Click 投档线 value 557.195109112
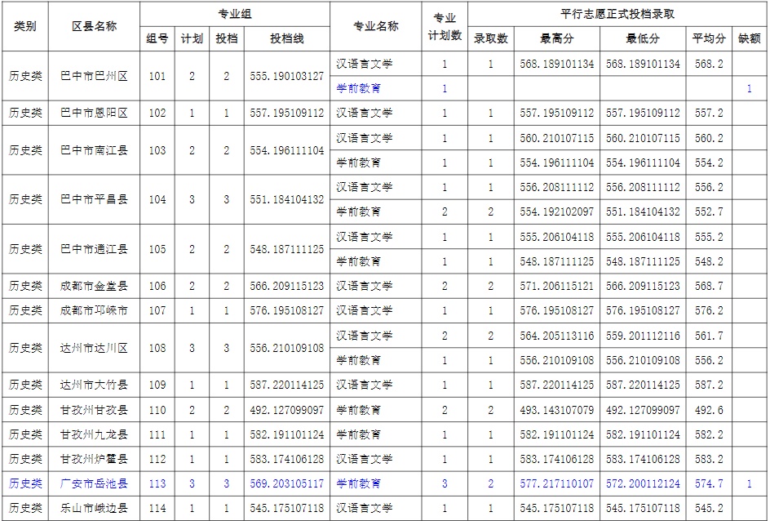770x521 pixels. 287,113
